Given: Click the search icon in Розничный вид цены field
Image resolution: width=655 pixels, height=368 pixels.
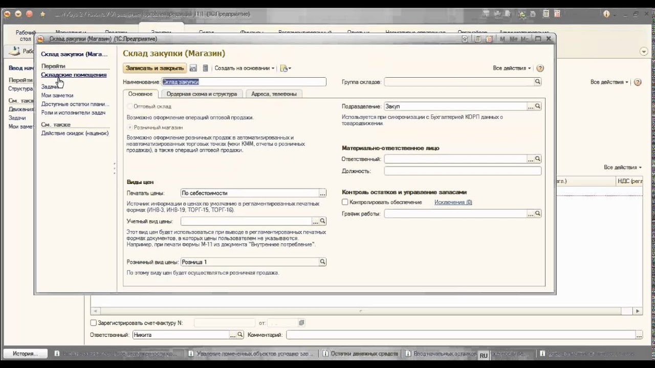Looking at the screenshot, I should (x=322, y=262).
